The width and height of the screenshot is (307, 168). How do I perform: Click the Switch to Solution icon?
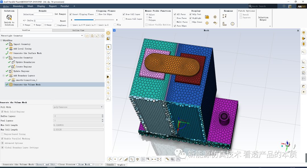9,18
